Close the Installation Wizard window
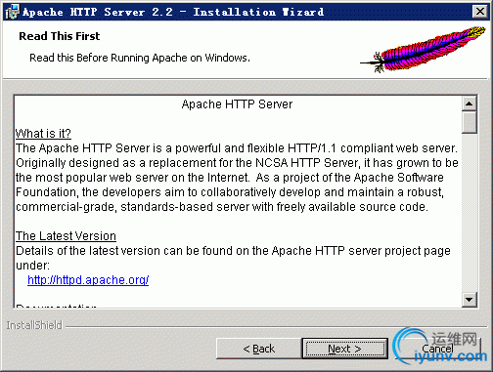The width and height of the screenshot is (493, 372). click(x=480, y=12)
